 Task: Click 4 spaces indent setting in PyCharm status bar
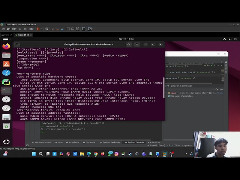(187, 145)
